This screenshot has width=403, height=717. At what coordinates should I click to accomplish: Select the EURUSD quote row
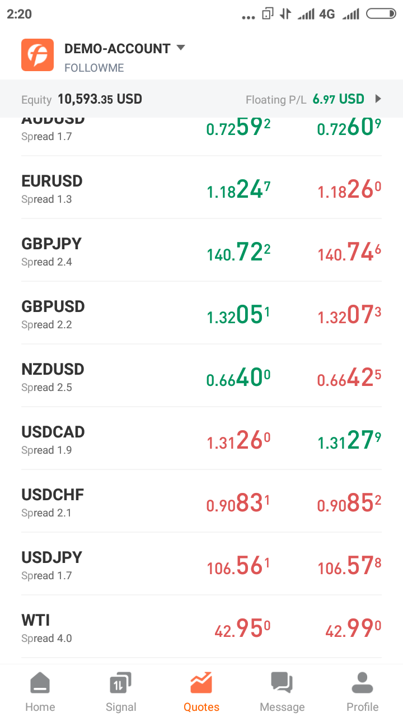pyautogui.click(x=201, y=188)
